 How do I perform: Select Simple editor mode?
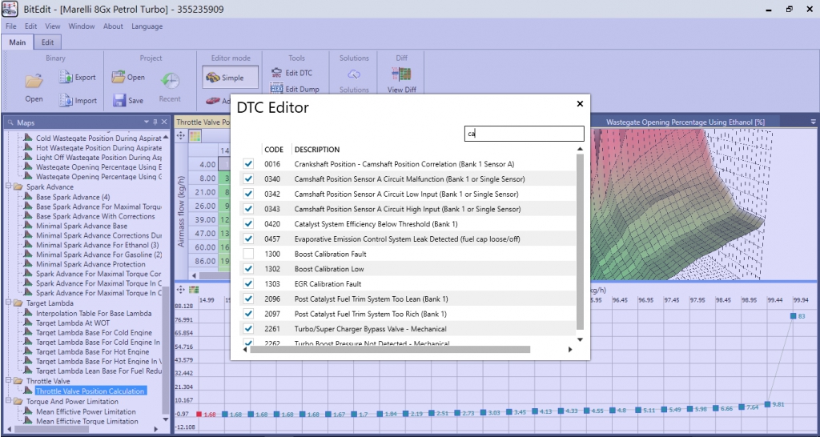[x=231, y=78]
